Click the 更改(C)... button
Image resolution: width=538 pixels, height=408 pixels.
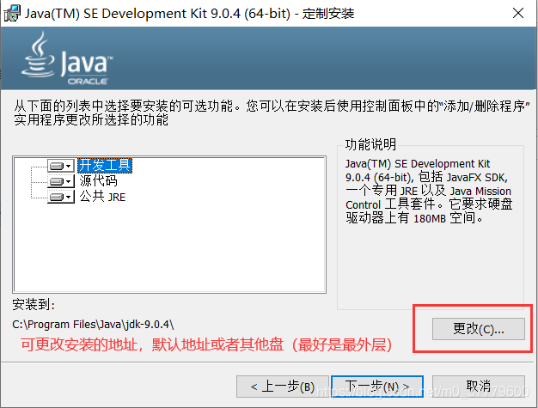[479, 329]
